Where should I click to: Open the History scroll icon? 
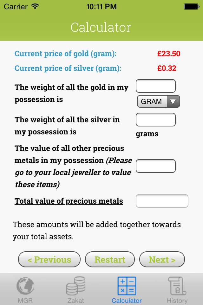[177, 286]
